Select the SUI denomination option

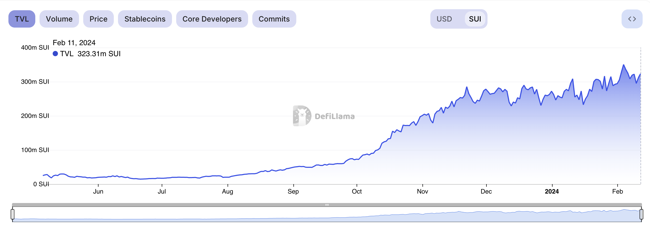coord(475,19)
